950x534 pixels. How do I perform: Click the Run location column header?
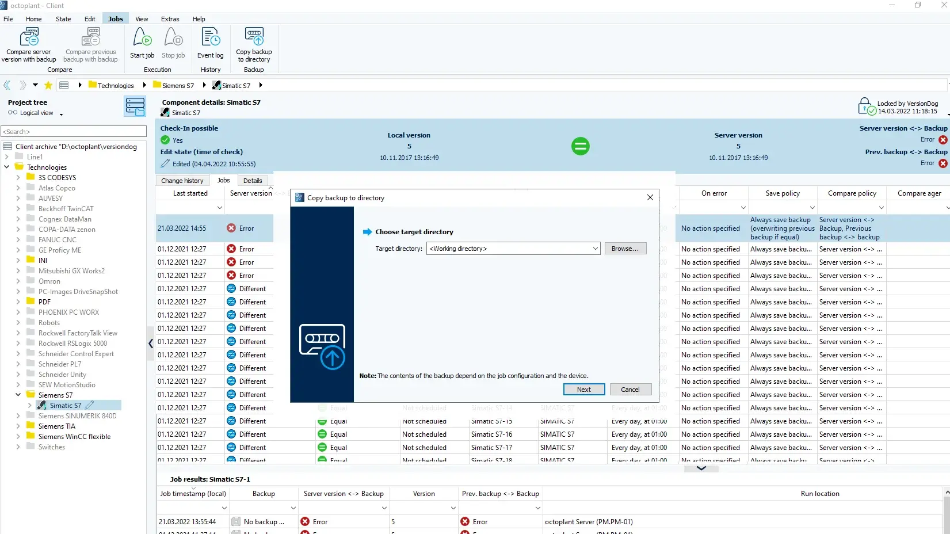tap(820, 494)
